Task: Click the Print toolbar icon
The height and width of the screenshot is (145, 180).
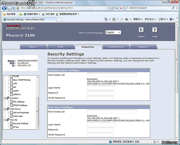Action: click(x=127, y=19)
